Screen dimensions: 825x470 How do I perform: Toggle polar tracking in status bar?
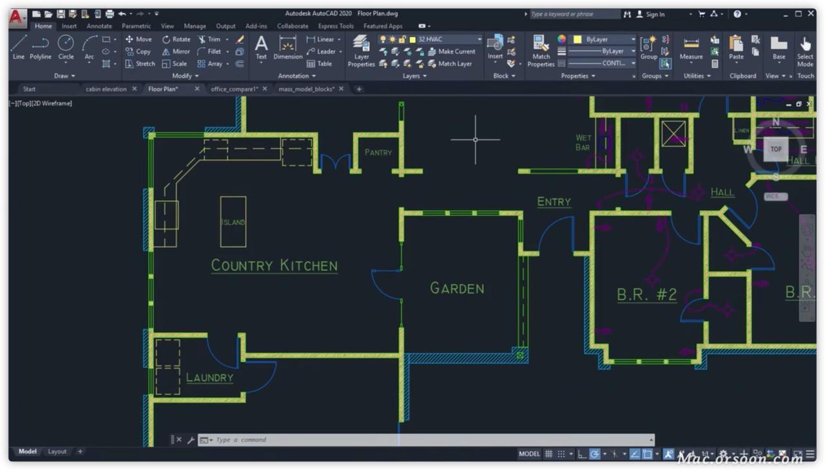point(595,454)
